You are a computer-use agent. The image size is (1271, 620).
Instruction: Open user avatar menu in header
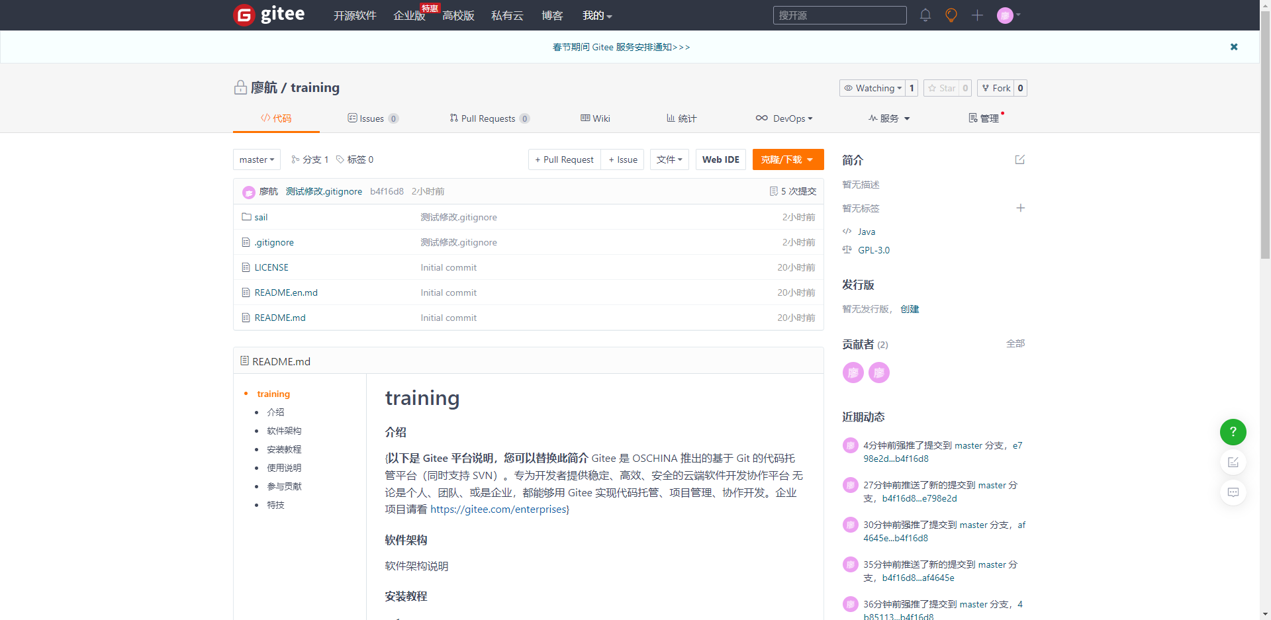coord(1009,15)
